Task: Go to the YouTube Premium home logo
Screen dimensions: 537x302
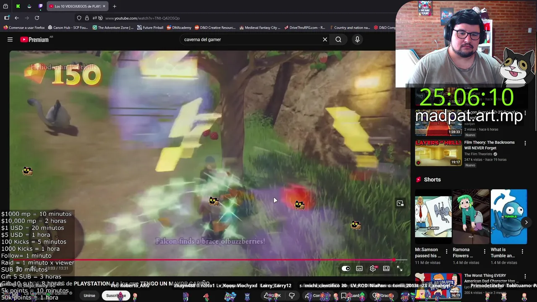Action: (34, 39)
